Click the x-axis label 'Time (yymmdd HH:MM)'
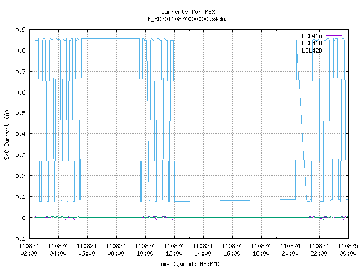359x269 pixels. pyautogui.click(x=188, y=264)
